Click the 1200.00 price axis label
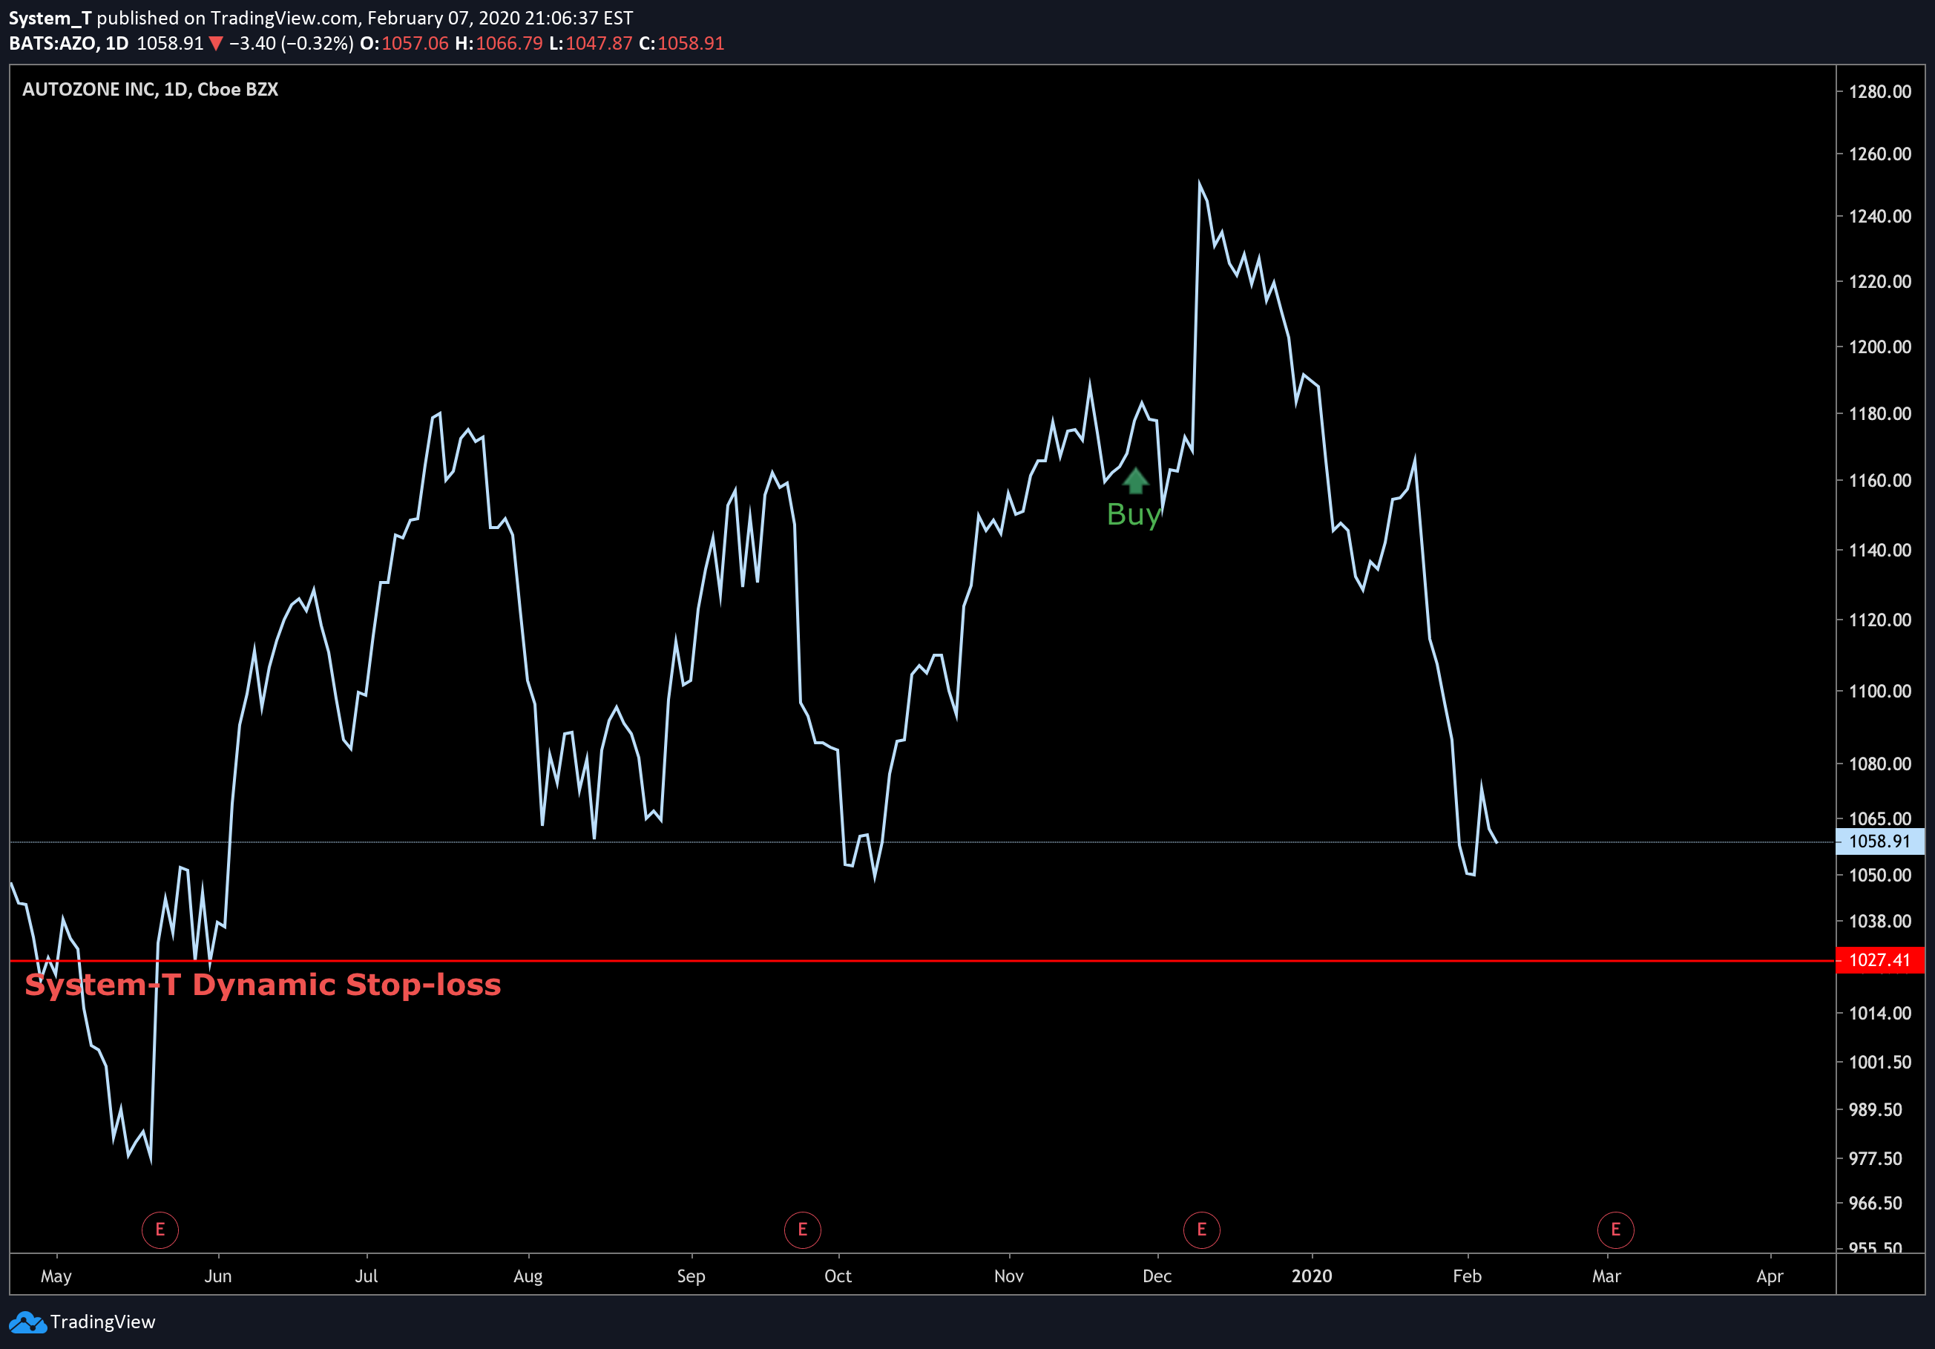This screenshot has width=1935, height=1349. [x=1880, y=347]
